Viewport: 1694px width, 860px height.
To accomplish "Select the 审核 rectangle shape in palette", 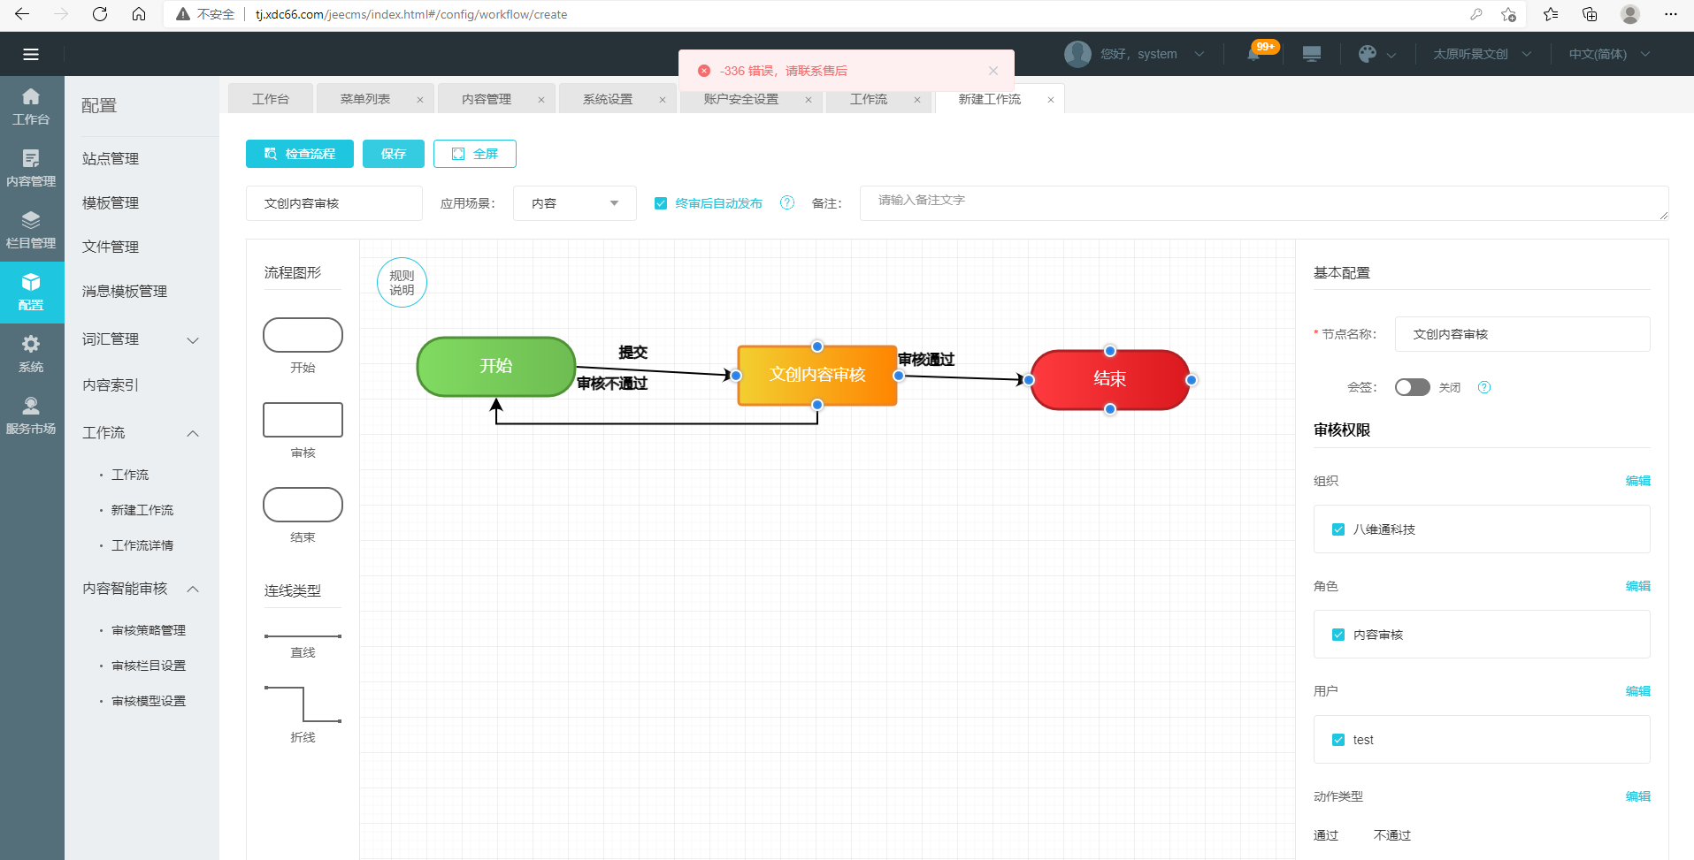I will click(x=303, y=420).
